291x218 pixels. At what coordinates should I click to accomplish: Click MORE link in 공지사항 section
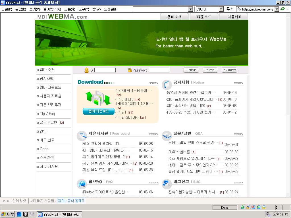[x=238, y=83]
